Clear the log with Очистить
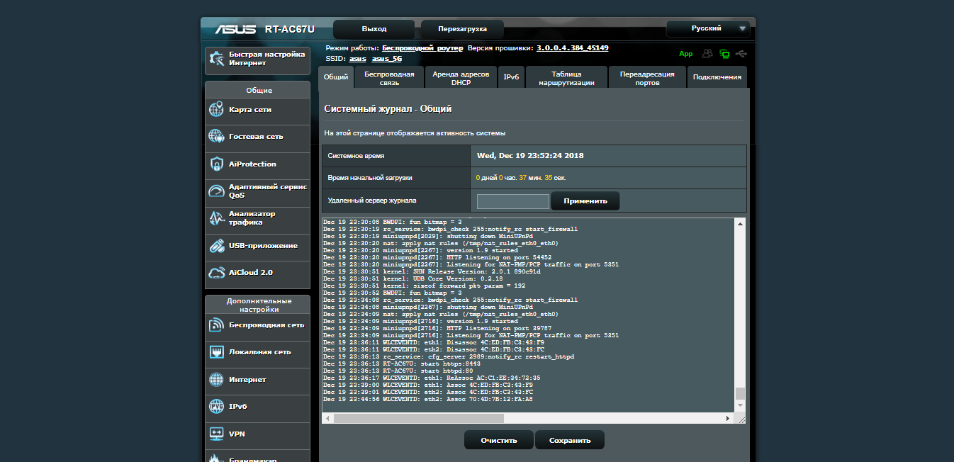The width and height of the screenshot is (954, 462). 499,440
